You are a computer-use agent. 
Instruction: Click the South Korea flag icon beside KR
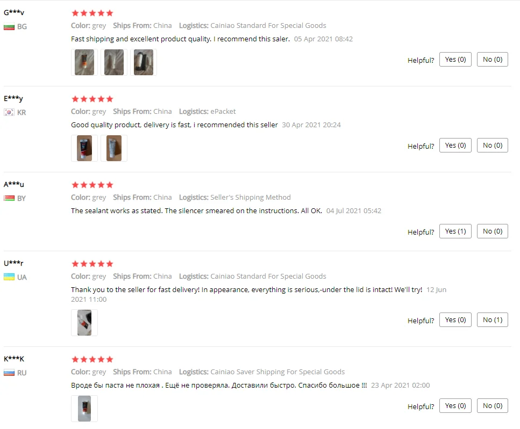(9, 113)
